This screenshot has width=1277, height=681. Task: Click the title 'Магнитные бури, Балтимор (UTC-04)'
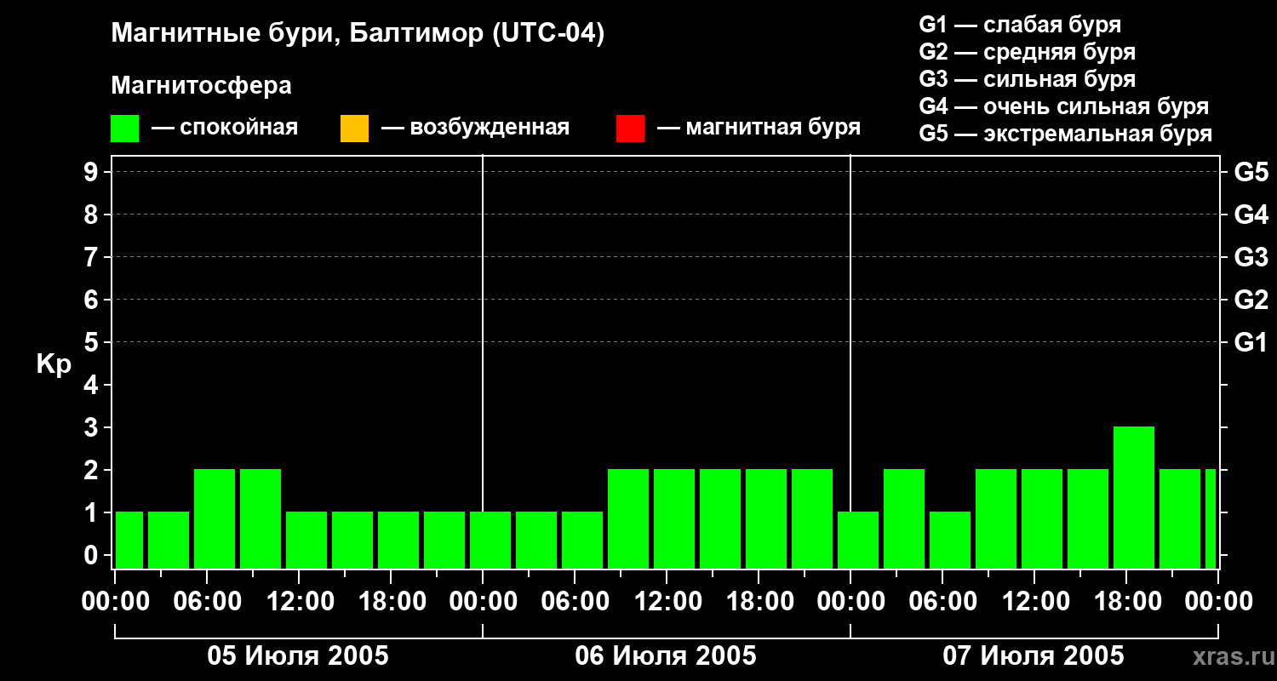358,34
